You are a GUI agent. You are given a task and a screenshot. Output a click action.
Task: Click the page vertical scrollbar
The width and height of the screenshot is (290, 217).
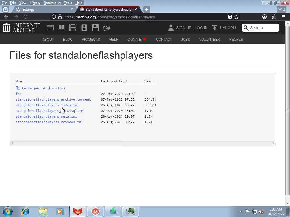coord(287,110)
